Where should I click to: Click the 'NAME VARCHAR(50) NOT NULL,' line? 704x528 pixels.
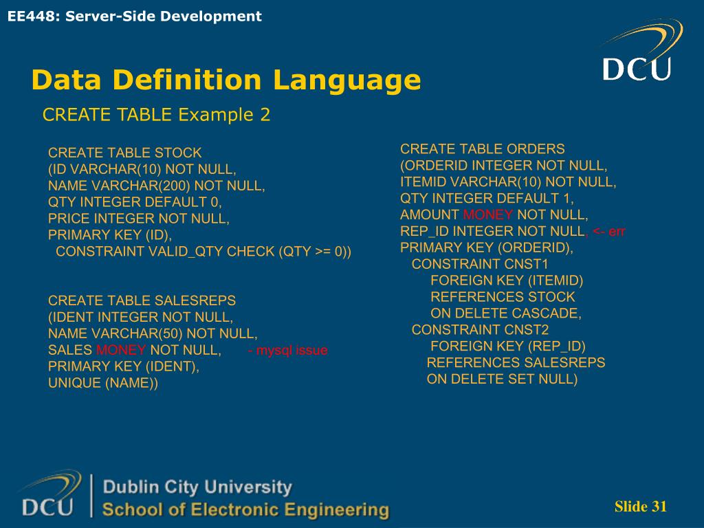[153, 333]
